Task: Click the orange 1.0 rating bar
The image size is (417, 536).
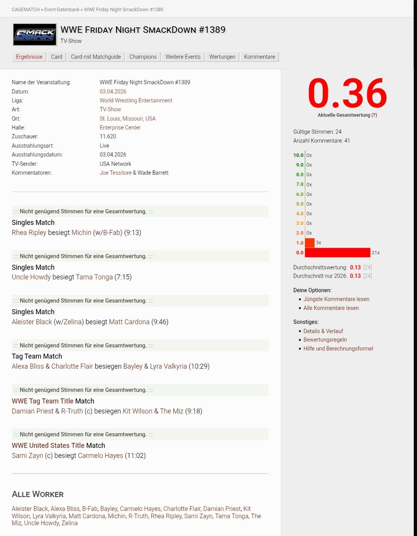Action: point(309,243)
